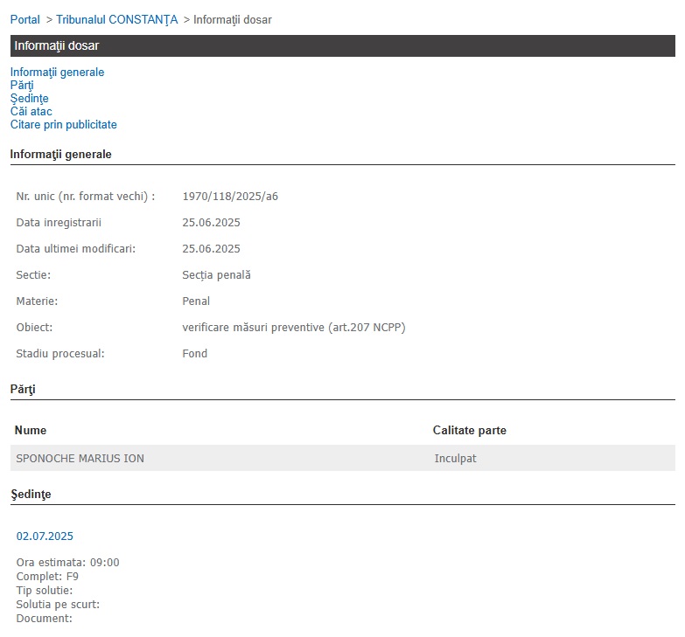Click the Secția penală value
The image size is (685, 637).
coord(216,275)
